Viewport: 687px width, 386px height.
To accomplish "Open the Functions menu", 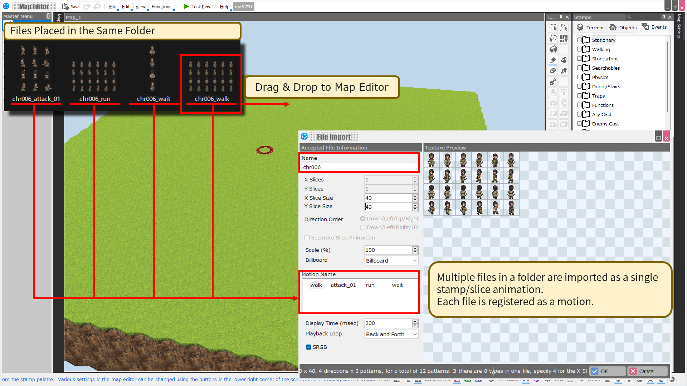I will (x=161, y=6).
